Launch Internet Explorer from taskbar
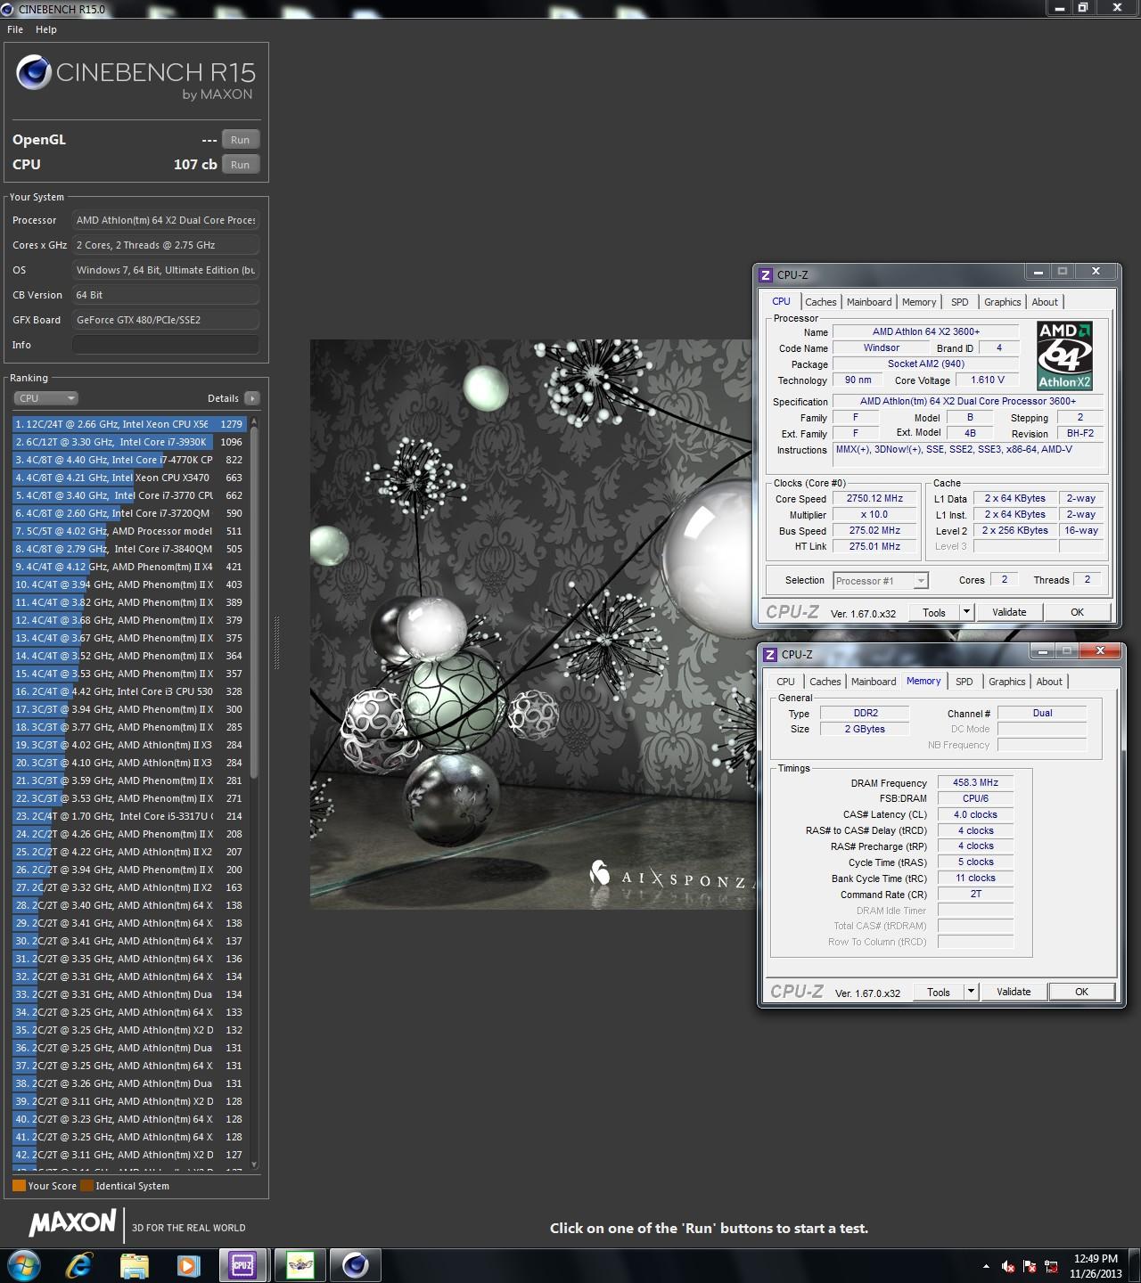Viewport: 1141px width, 1283px height. click(x=79, y=1265)
